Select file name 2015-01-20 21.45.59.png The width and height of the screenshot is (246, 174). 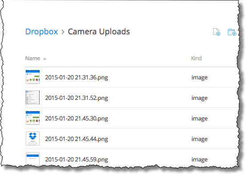click(x=77, y=159)
